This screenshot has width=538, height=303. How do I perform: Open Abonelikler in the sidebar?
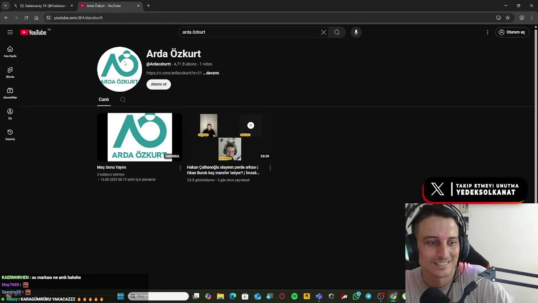pos(10,93)
